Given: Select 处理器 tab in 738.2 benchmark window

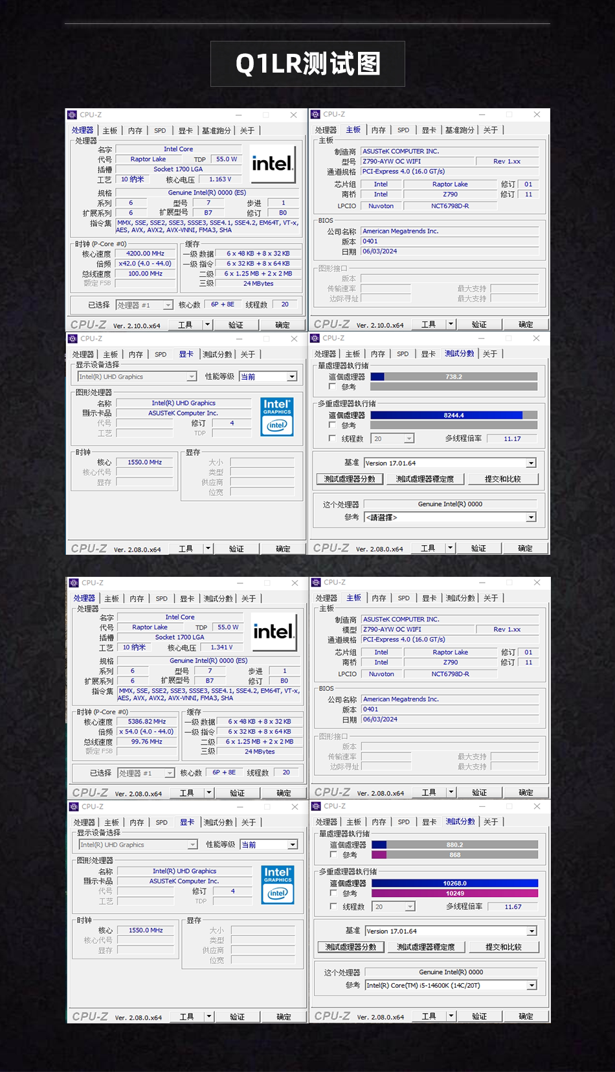Looking at the screenshot, I should pos(326,354).
